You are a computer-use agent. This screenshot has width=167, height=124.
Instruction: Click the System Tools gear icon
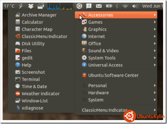click(84, 58)
